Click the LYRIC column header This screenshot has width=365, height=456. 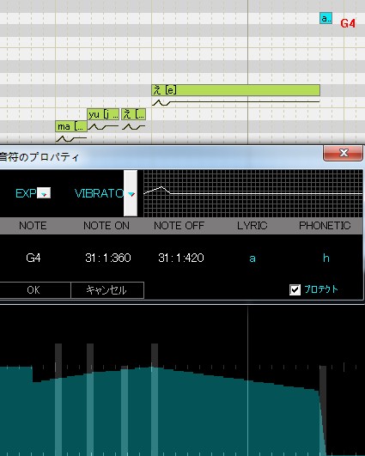coord(252,226)
